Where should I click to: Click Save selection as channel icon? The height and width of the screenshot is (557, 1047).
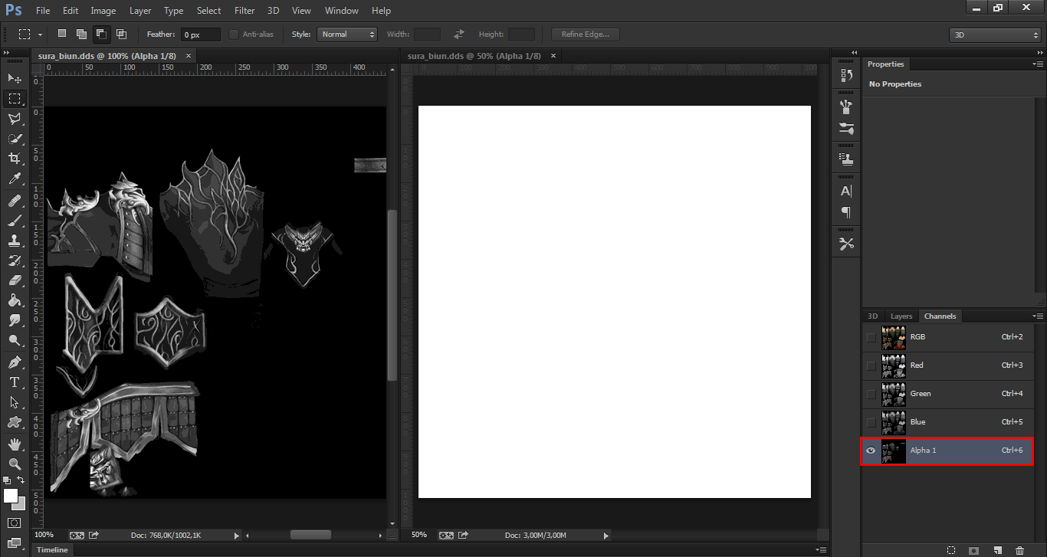pyautogui.click(x=974, y=550)
